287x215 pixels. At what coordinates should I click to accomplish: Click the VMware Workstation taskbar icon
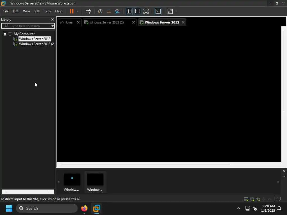point(96,208)
